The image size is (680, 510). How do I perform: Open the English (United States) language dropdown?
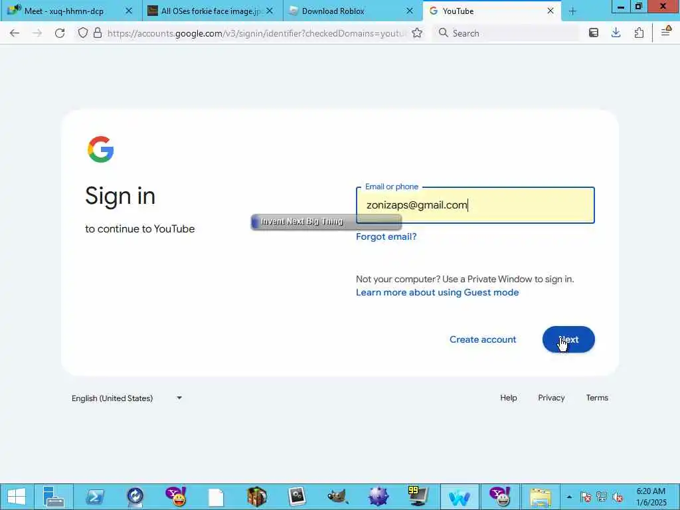pyautogui.click(x=127, y=398)
